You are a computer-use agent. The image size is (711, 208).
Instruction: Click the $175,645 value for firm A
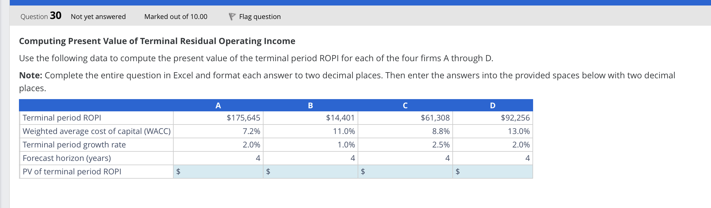pos(243,117)
